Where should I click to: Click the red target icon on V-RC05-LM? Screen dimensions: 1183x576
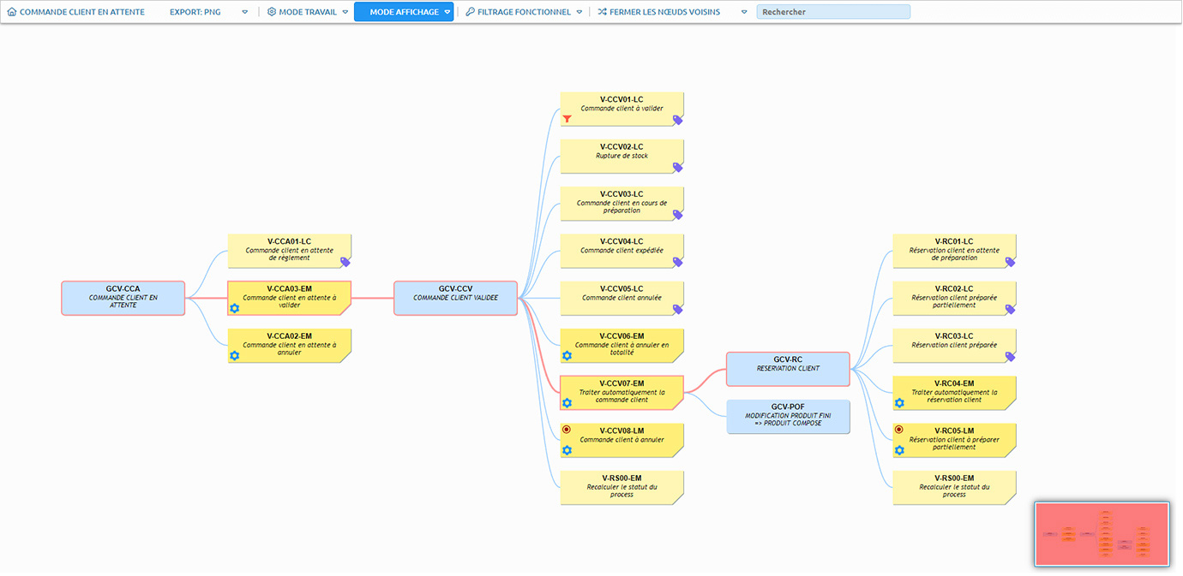click(x=899, y=430)
